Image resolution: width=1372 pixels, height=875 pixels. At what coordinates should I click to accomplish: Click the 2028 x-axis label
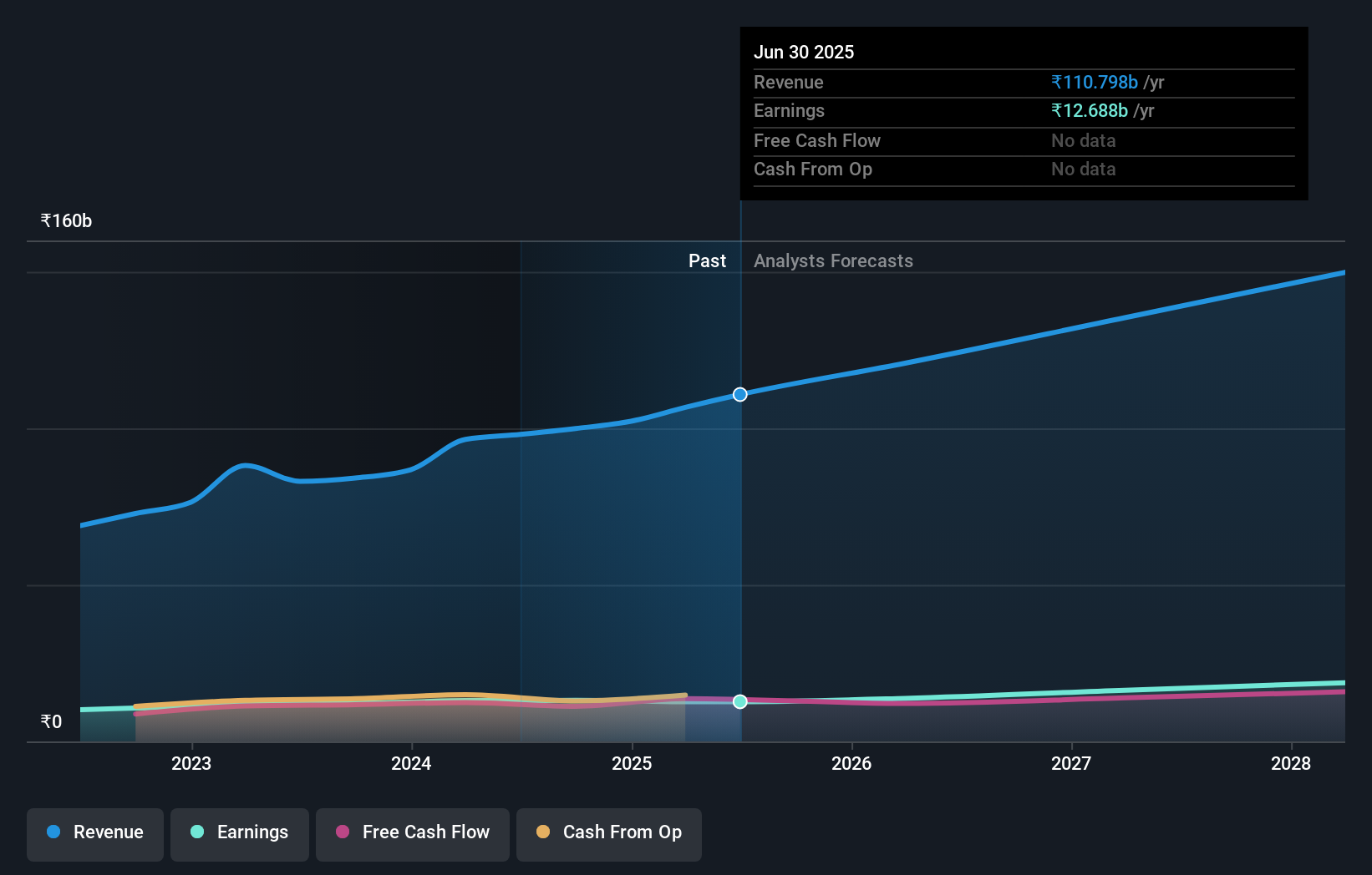[1291, 763]
